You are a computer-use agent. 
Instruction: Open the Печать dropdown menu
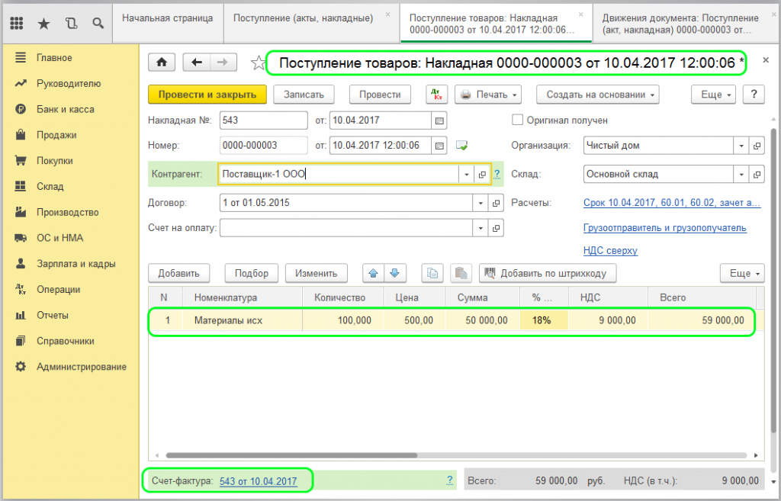488,95
